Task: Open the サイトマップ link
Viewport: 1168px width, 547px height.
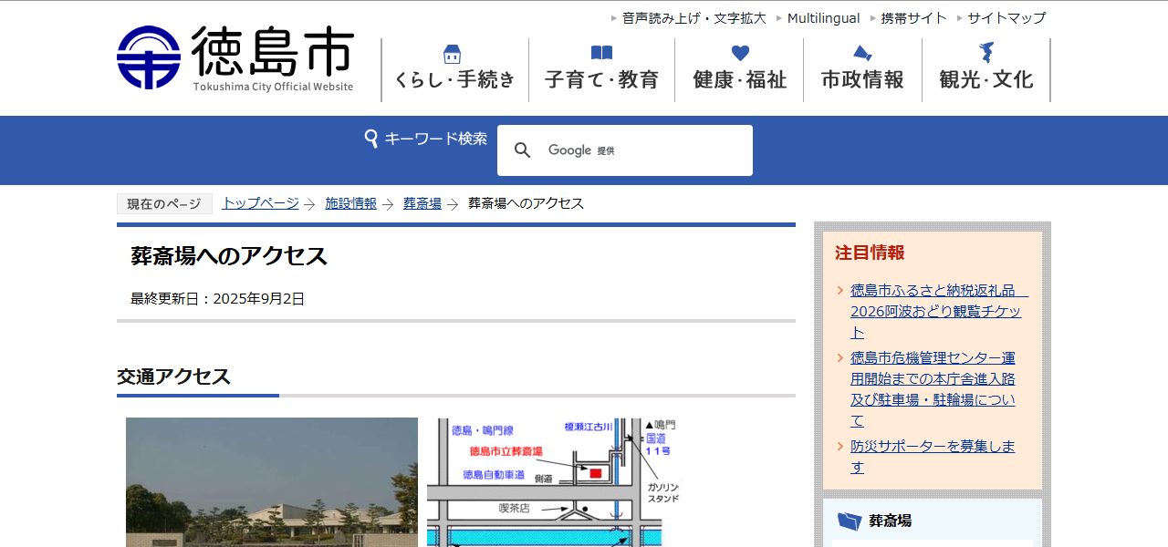Action: (x=1006, y=18)
